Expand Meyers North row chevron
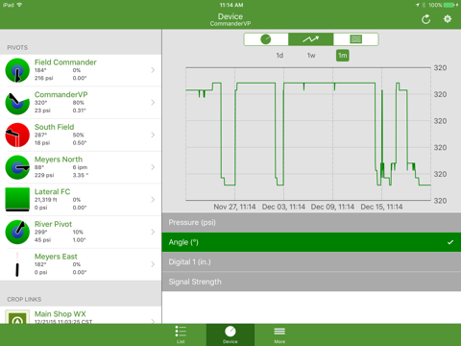This screenshot has width=461, height=346. click(153, 167)
